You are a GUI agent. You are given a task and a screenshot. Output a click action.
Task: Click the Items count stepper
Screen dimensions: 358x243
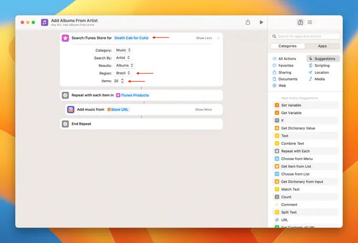pos(122,81)
